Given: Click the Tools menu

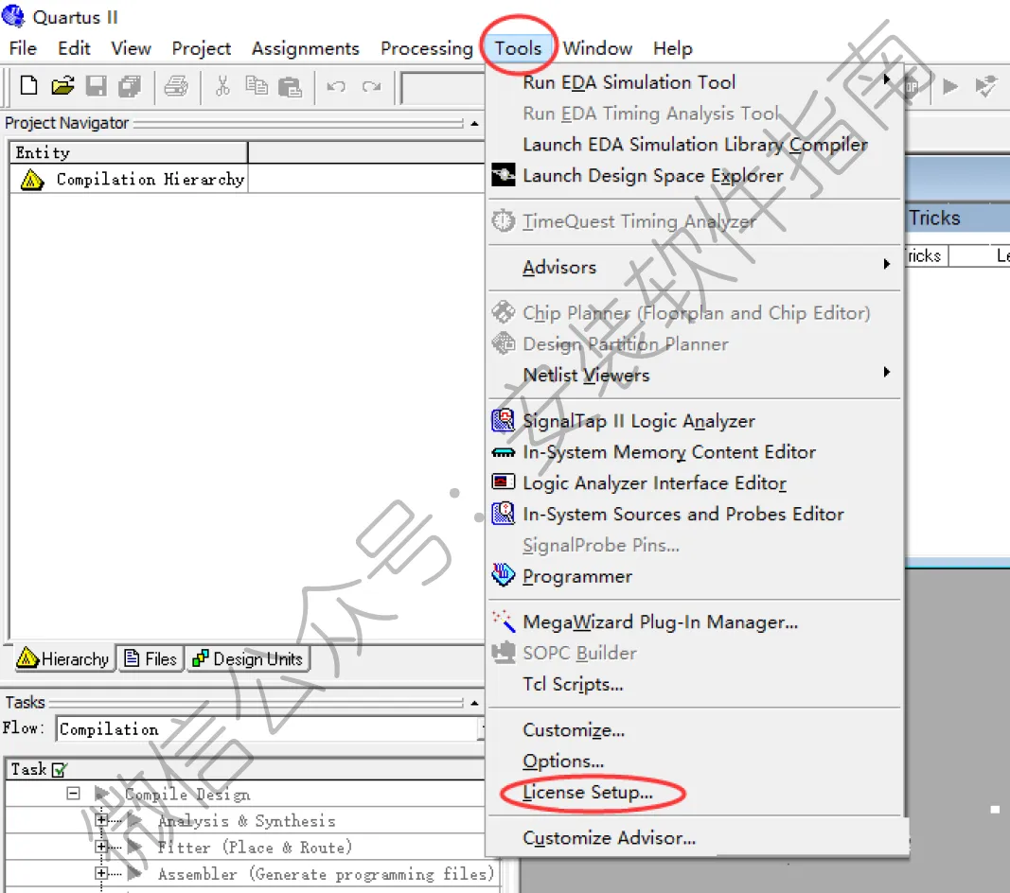Looking at the screenshot, I should tap(518, 48).
